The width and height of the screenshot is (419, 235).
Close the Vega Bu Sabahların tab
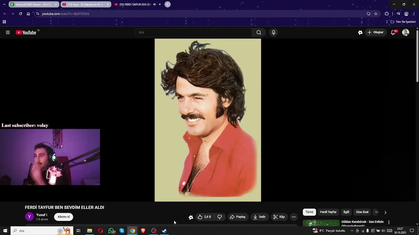coord(108,5)
